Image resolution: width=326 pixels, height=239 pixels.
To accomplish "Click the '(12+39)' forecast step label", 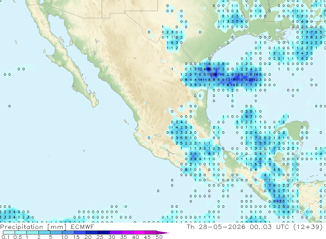I will tap(308, 227).
